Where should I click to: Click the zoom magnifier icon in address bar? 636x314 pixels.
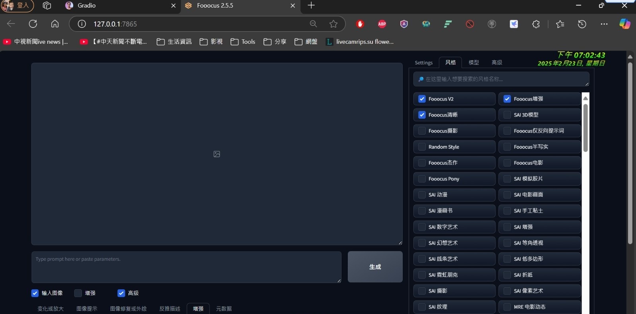pyautogui.click(x=313, y=24)
